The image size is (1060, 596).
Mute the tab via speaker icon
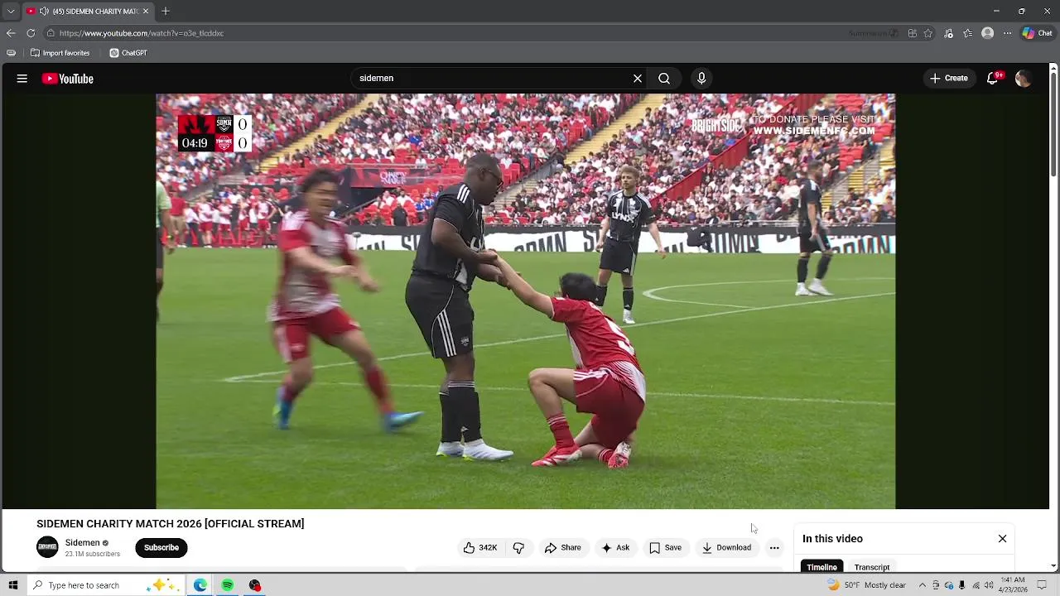pos(44,12)
